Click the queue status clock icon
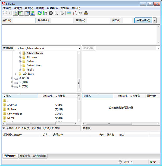This screenshot has width=162, height=166. [120, 162]
